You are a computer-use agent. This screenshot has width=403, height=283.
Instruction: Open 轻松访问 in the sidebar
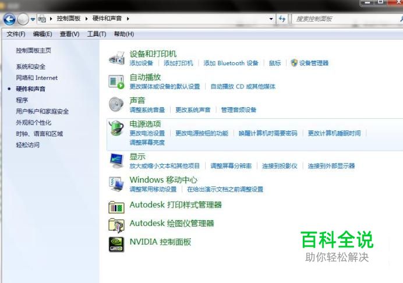pos(28,145)
